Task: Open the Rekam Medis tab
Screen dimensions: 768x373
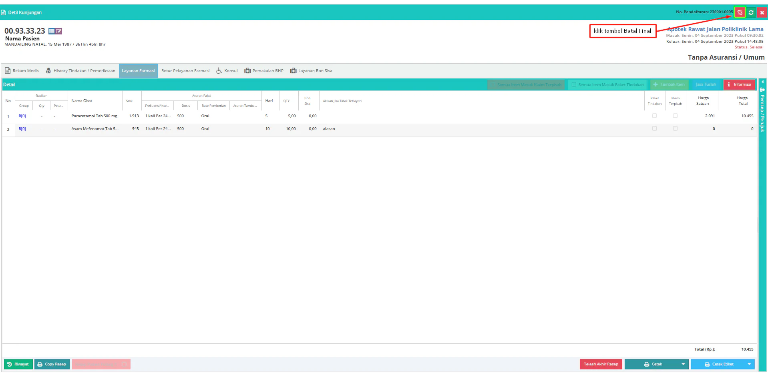Action: point(22,71)
